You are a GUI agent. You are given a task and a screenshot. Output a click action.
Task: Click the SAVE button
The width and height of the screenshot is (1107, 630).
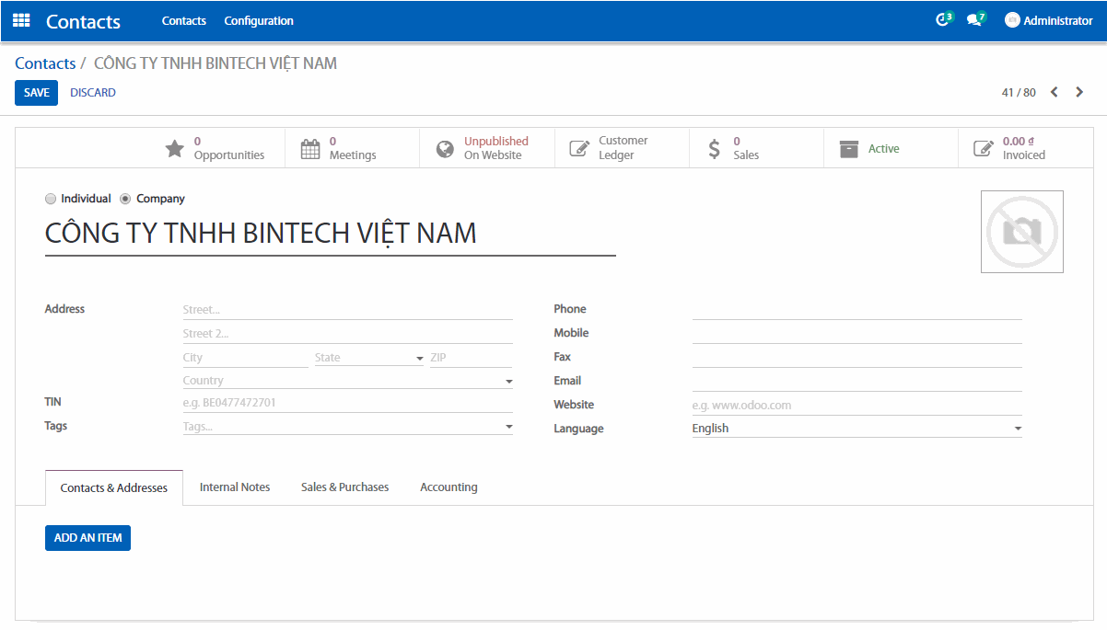(x=36, y=93)
